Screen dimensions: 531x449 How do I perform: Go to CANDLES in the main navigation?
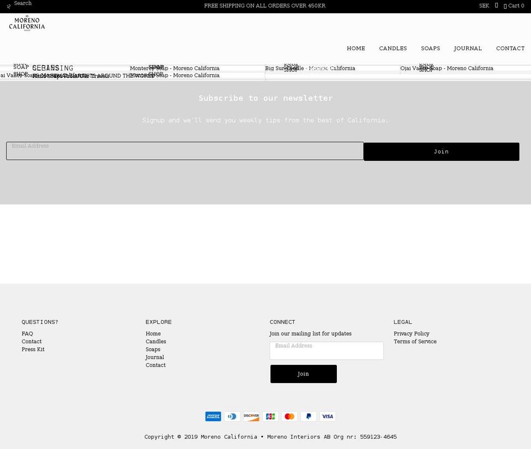coord(393,49)
